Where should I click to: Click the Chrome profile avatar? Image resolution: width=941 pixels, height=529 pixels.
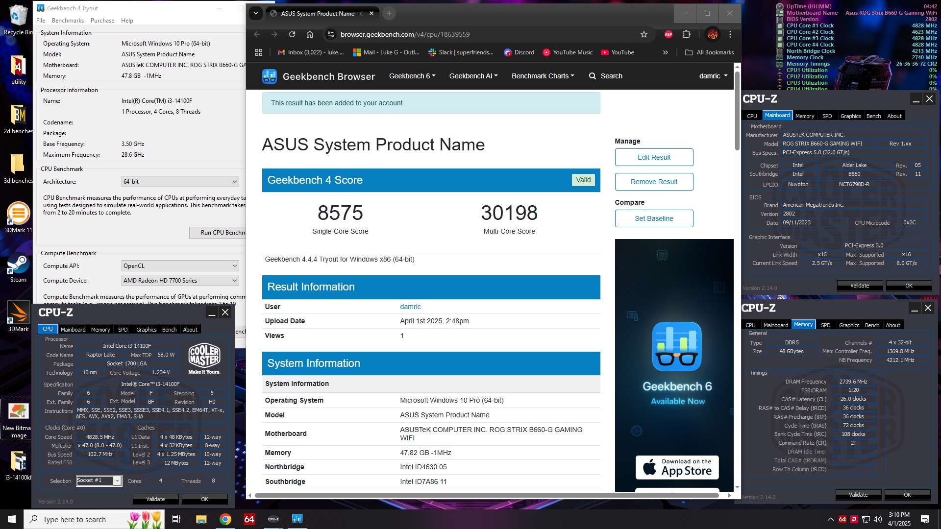pos(713,34)
